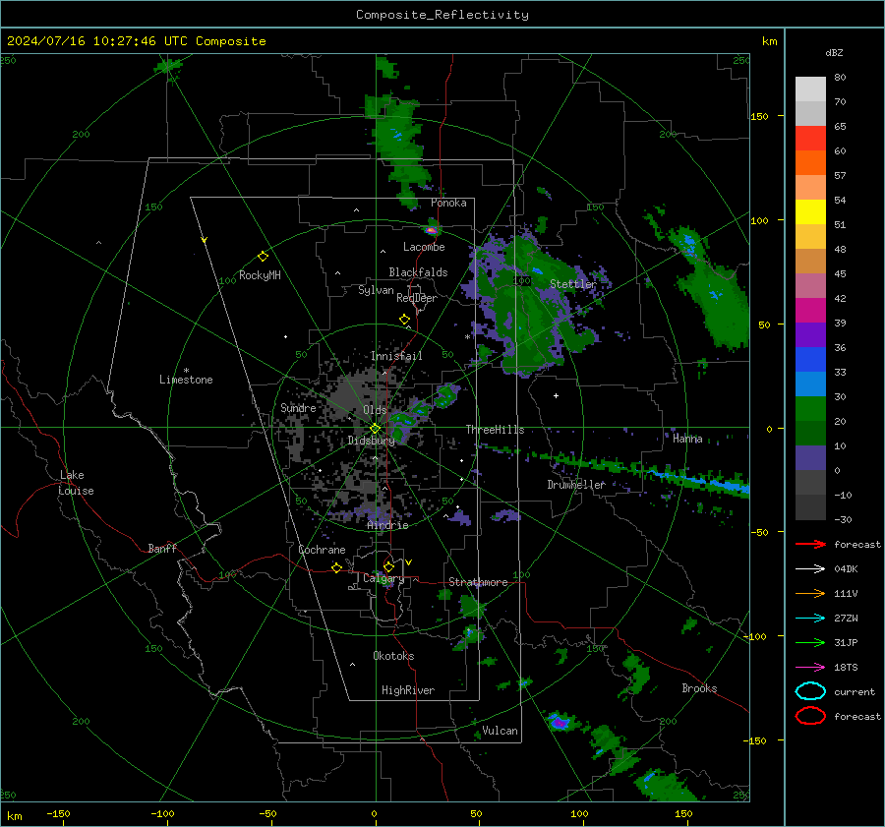
Task: Select the cyan 27ZW arrow icon
Action: tap(810, 619)
